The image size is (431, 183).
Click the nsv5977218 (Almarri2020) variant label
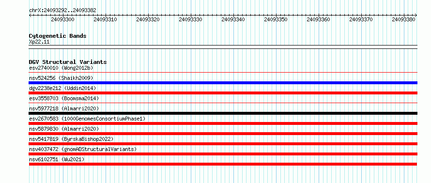[64, 108]
